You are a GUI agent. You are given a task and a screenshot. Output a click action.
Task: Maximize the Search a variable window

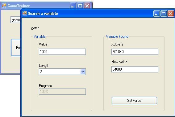coord(164,13)
